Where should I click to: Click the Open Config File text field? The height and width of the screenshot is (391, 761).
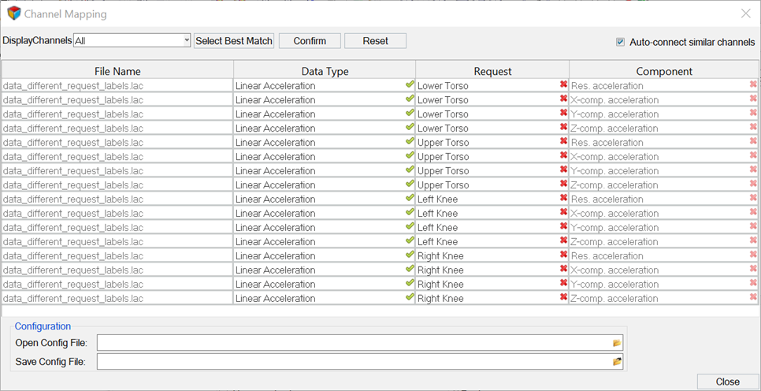(355, 343)
